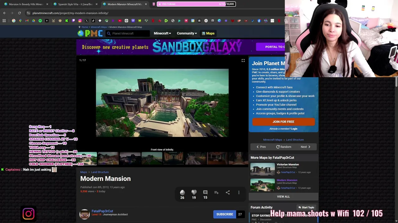
Task: Close the Spanish Style Villa tab
Action: [96, 4]
